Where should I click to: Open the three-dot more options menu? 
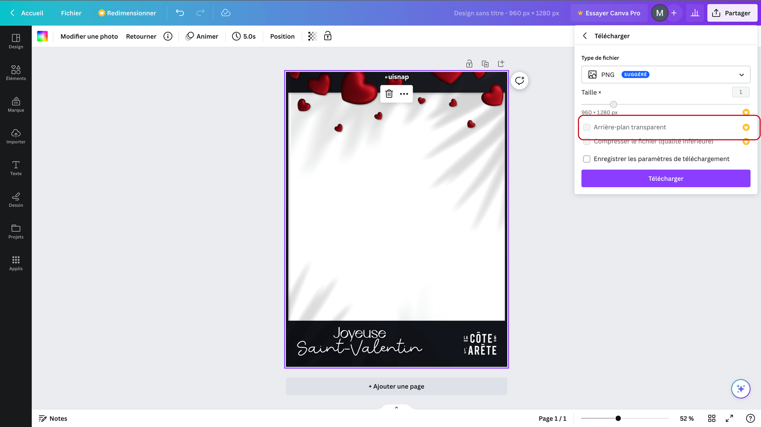point(404,94)
